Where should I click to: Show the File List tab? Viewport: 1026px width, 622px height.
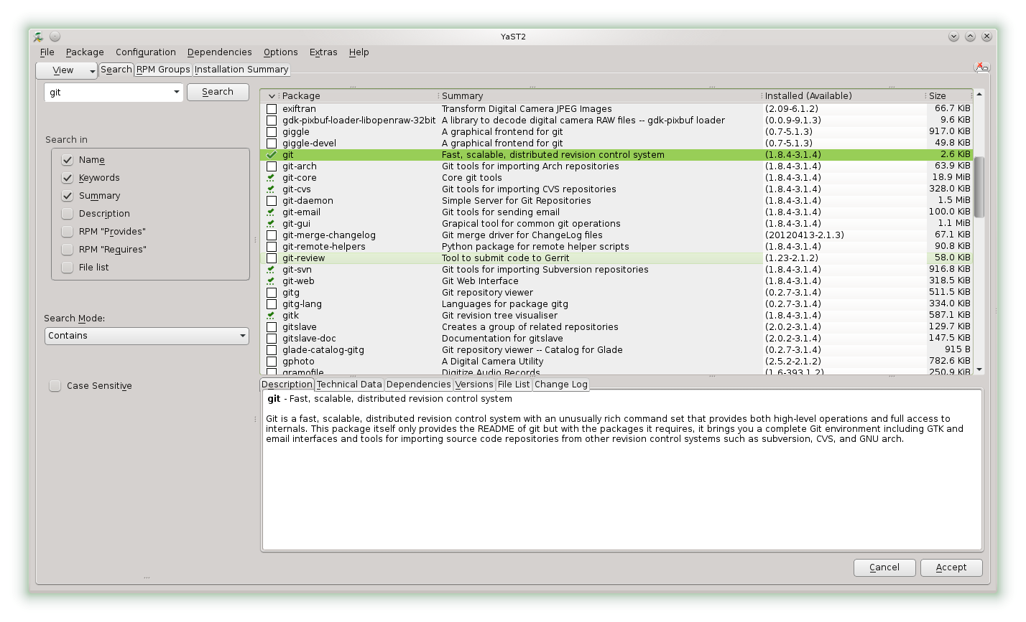pyautogui.click(x=514, y=385)
